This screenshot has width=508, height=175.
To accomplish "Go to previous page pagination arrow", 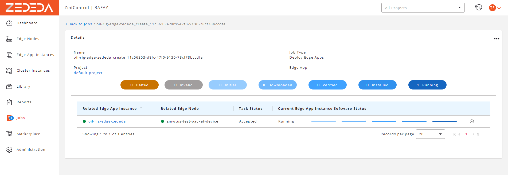I will pos(459,134).
